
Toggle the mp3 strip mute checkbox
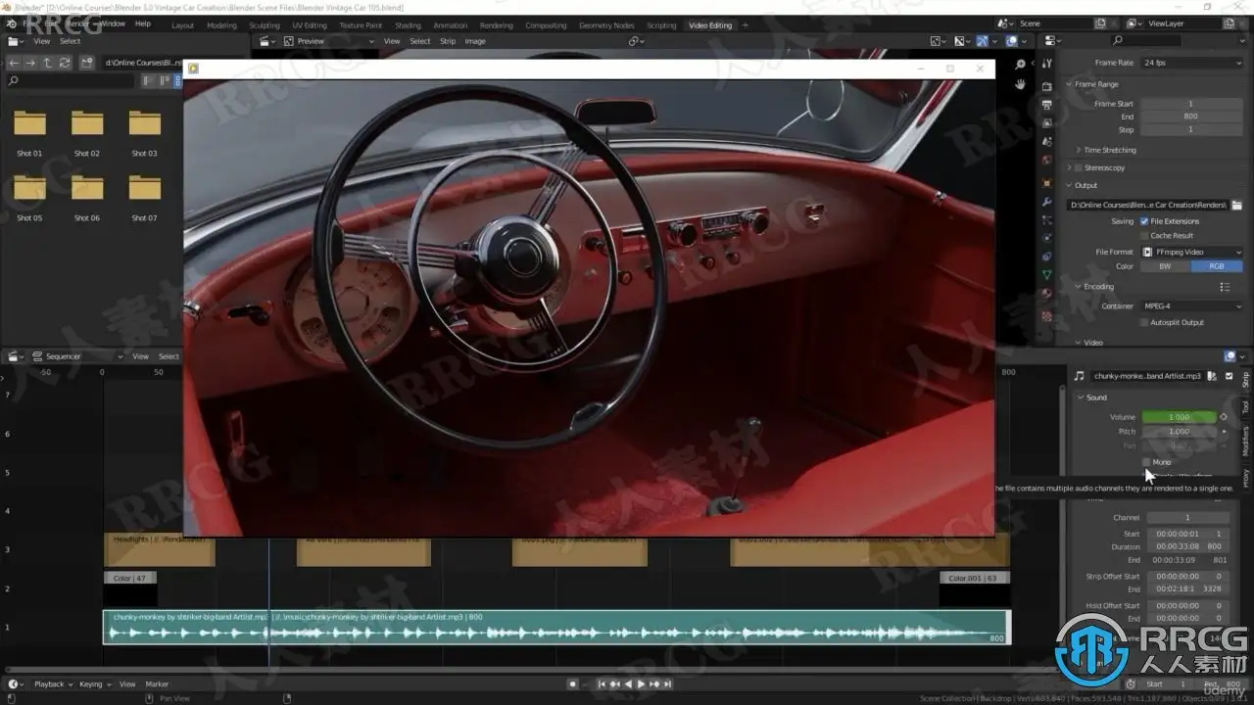(1230, 376)
